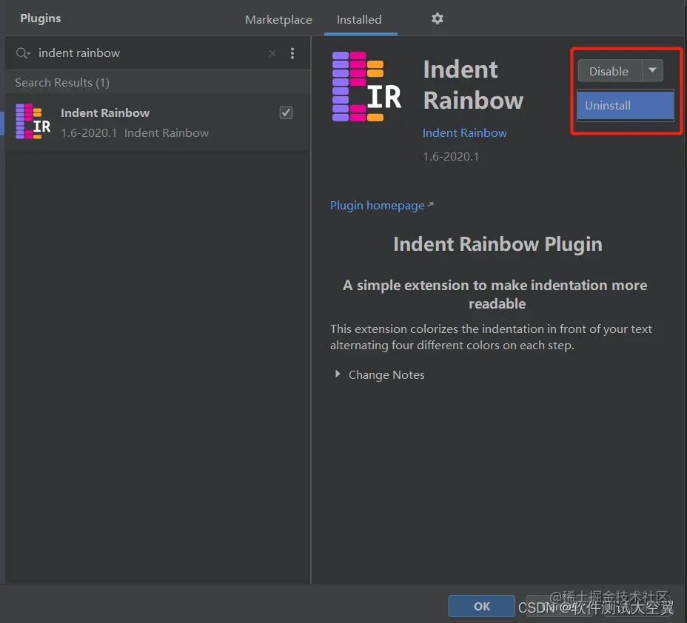687x623 pixels.
Task: Click the Indent Rainbow list item icon
Action: click(33, 121)
